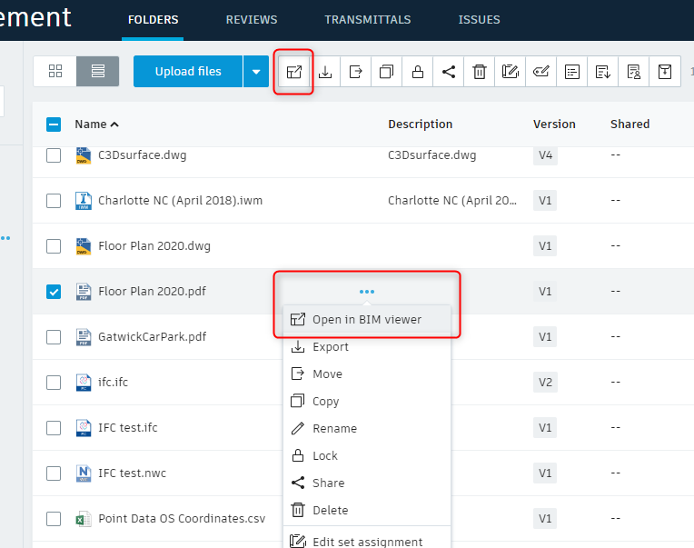This screenshot has height=548, width=694.
Task: Click the Shared column header
Action: click(x=630, y=125)
